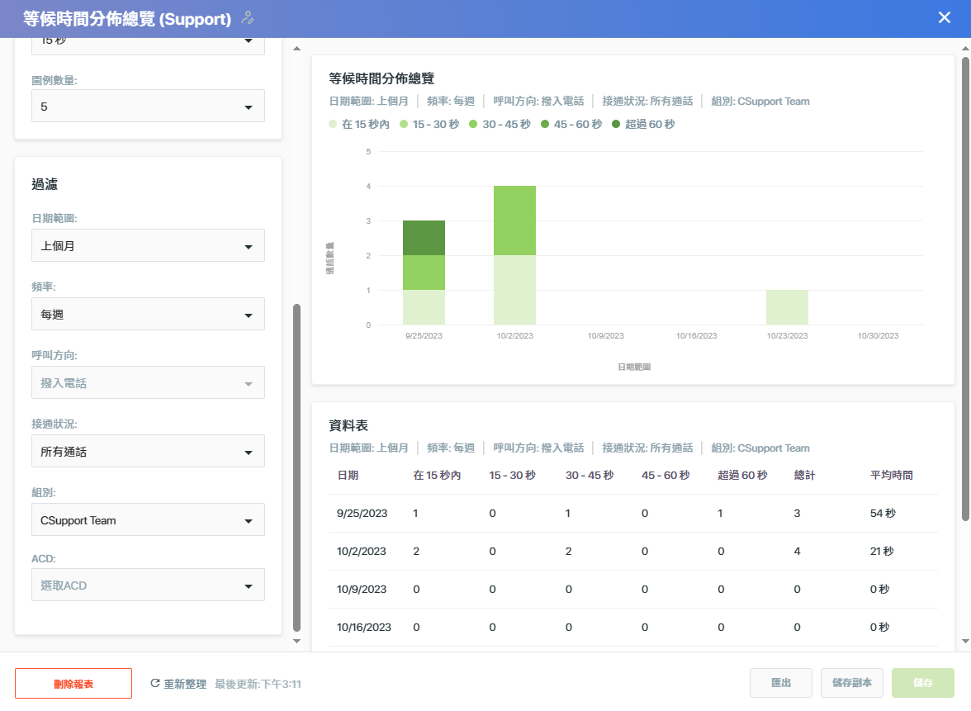This screenshot has height=711, width=971.
Task: Click the 超過 60 秒 column header in table
Action: (742, 475)
